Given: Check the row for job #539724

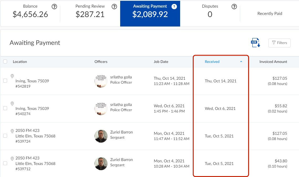Looking at the screenshot, I should click(x=5, y=136).
